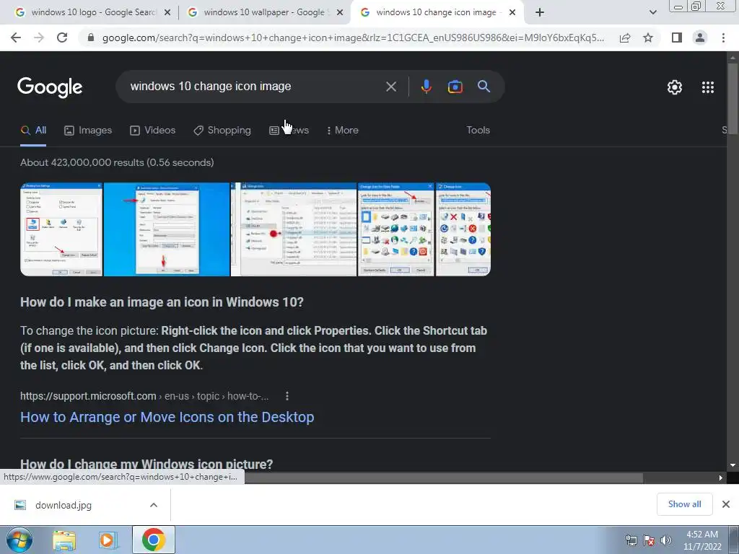Open Windows Explorer from taskbar
The width and height of the screenshot is (739, 554).
pos(64,540)
